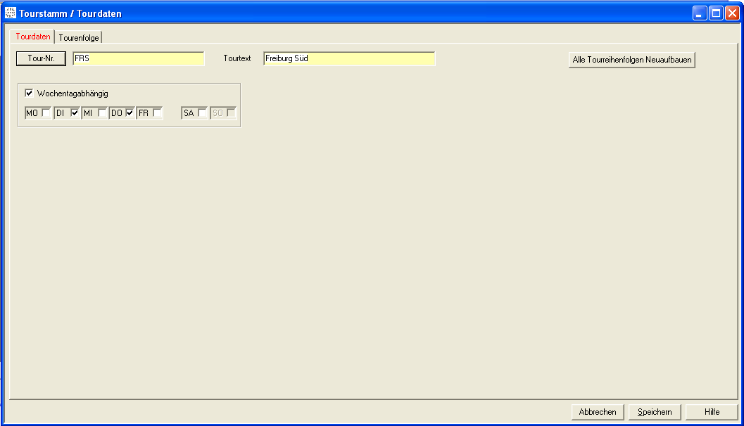Tick the MI weekday checkbox

click(x=102, y=112)
